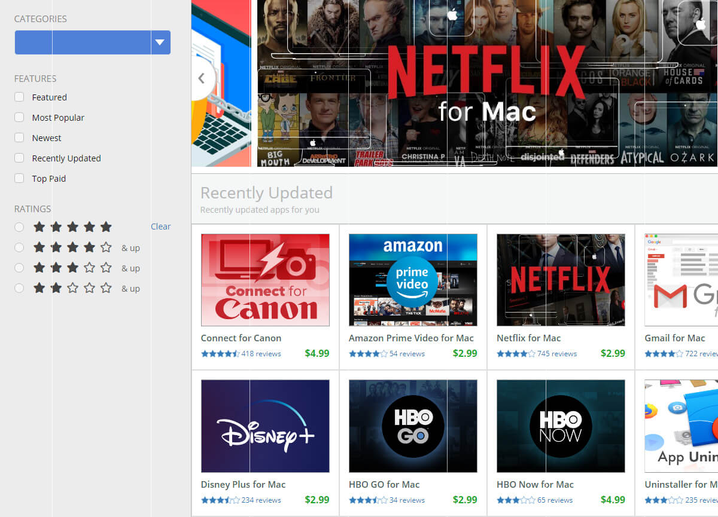Click the HBO GO app thumbnail
The width and height of the screenshot is (718, 517).
(413, 426)
